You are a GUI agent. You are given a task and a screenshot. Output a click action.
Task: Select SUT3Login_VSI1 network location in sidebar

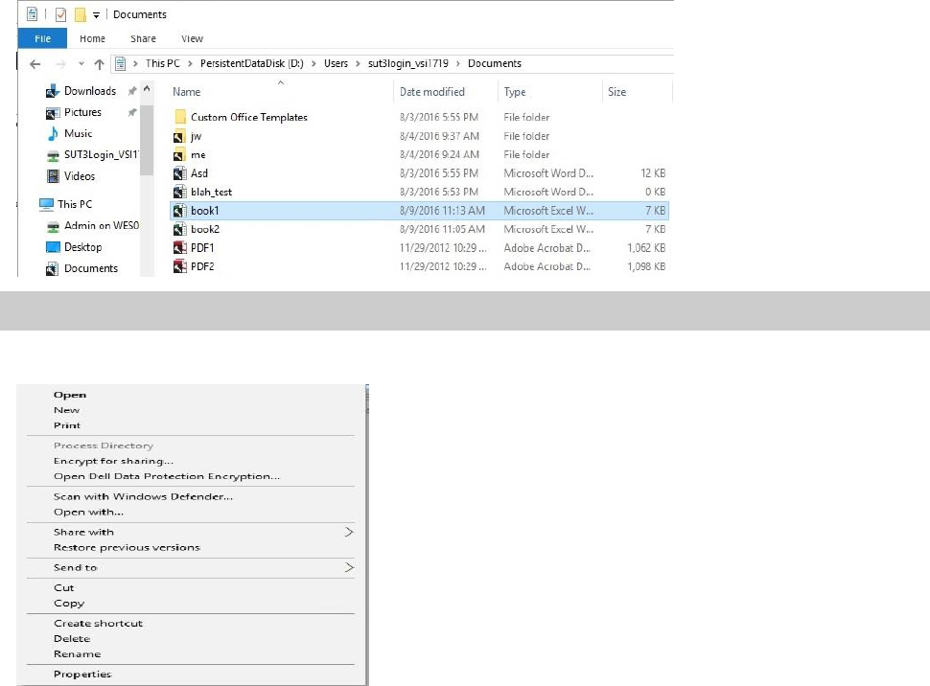pyautogui.click(x=93, y=155)
